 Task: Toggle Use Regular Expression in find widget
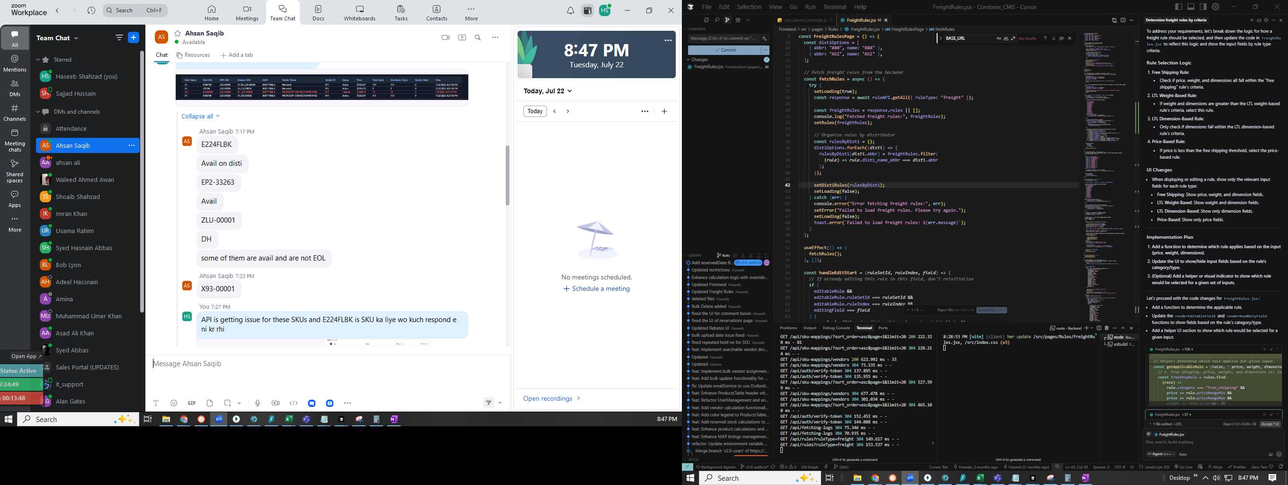(1013, 38)
